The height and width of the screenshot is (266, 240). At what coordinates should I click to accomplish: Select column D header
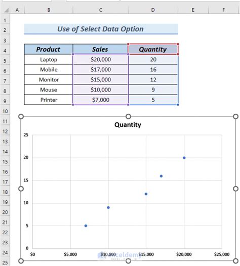(153, 10)
